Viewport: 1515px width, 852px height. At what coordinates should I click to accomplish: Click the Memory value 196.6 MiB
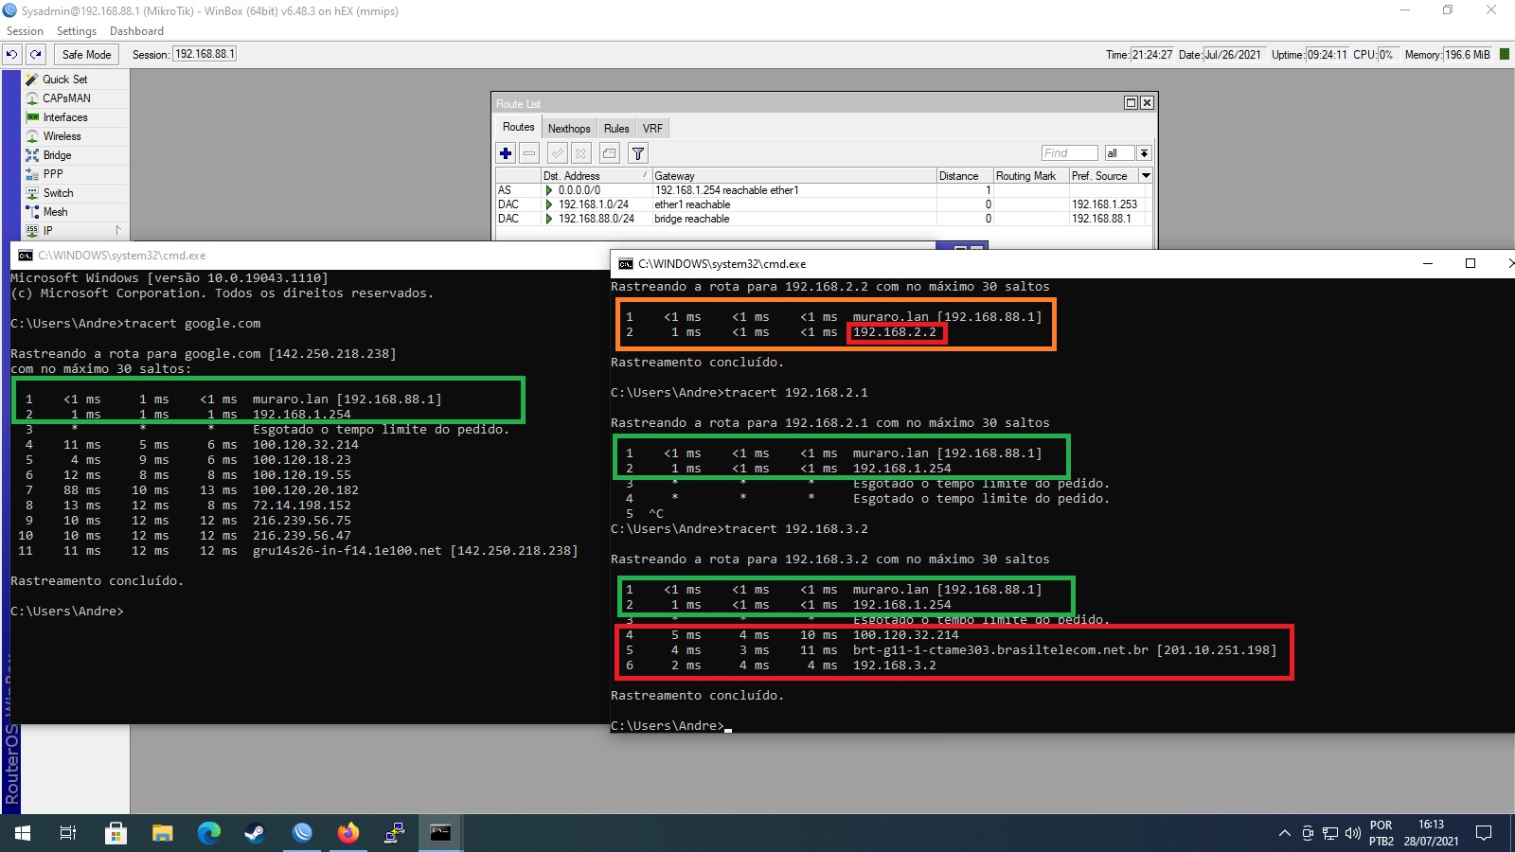pos(1468,55)
